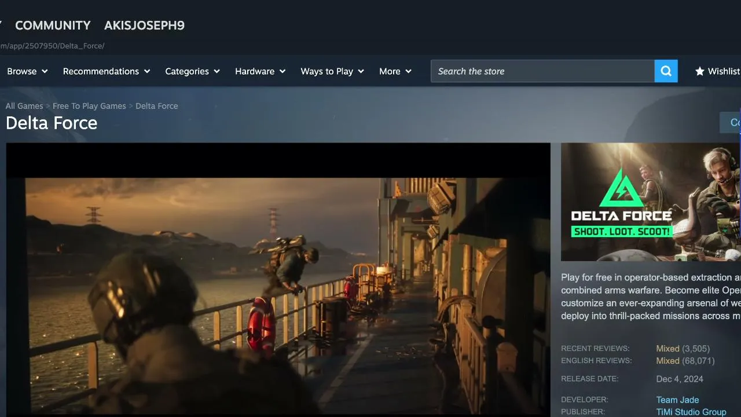This screenshot has height=417, width=741.
Task: Focus the Search the store field
Action: [x=542, y=71]
